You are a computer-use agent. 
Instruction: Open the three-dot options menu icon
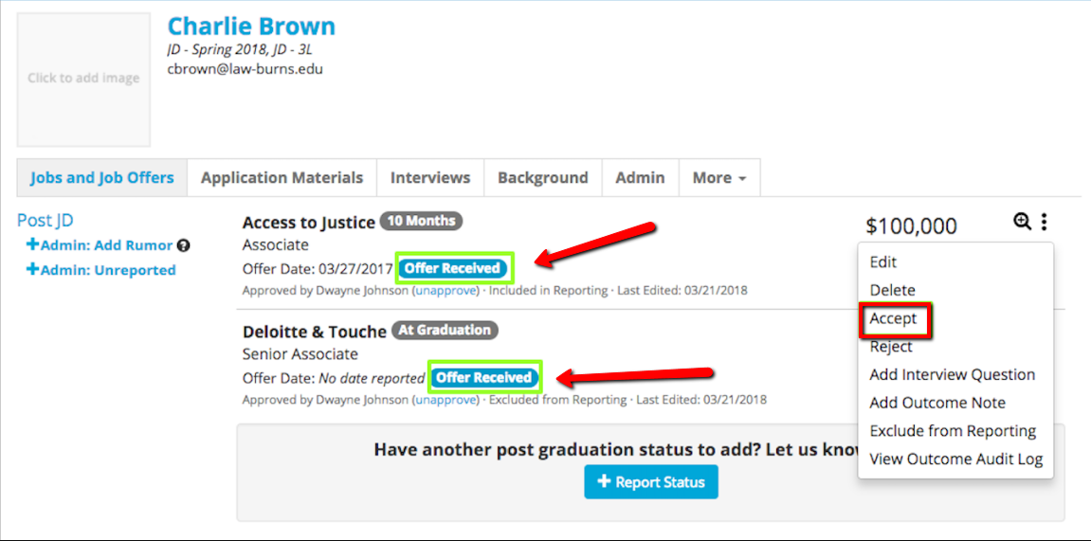pos(1044,222)
